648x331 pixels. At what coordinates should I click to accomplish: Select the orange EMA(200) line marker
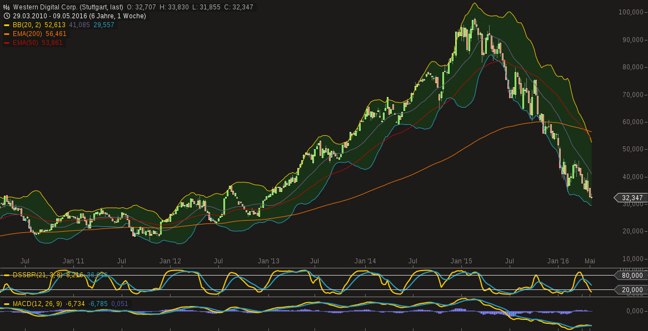7,33
